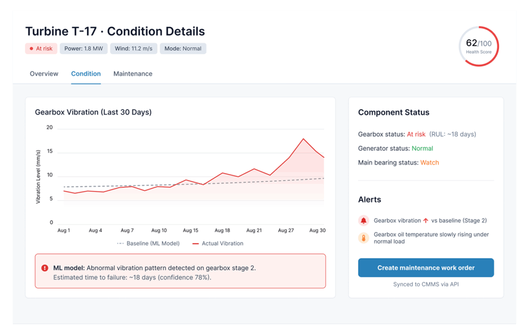
Task: Toggle the At risk status badge
Action: [41, 48]
